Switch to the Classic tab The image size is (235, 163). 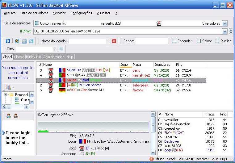pos(19,57)
